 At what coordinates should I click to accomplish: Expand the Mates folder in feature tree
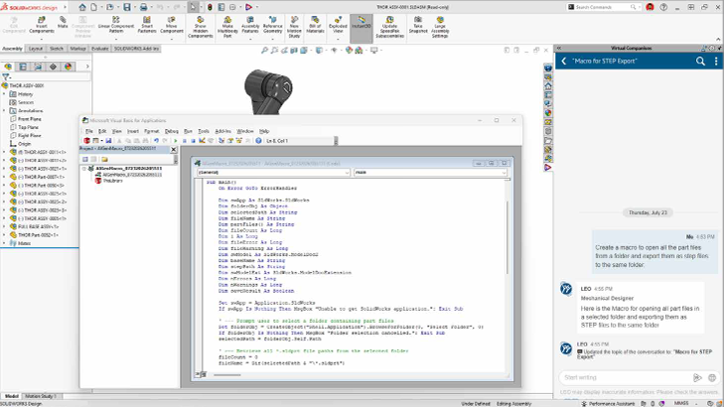tap(4, 243)
